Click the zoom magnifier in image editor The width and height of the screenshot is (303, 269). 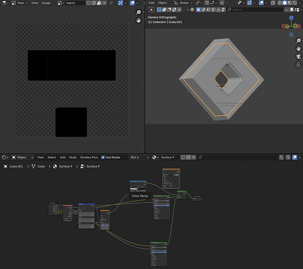pos(139,12)
